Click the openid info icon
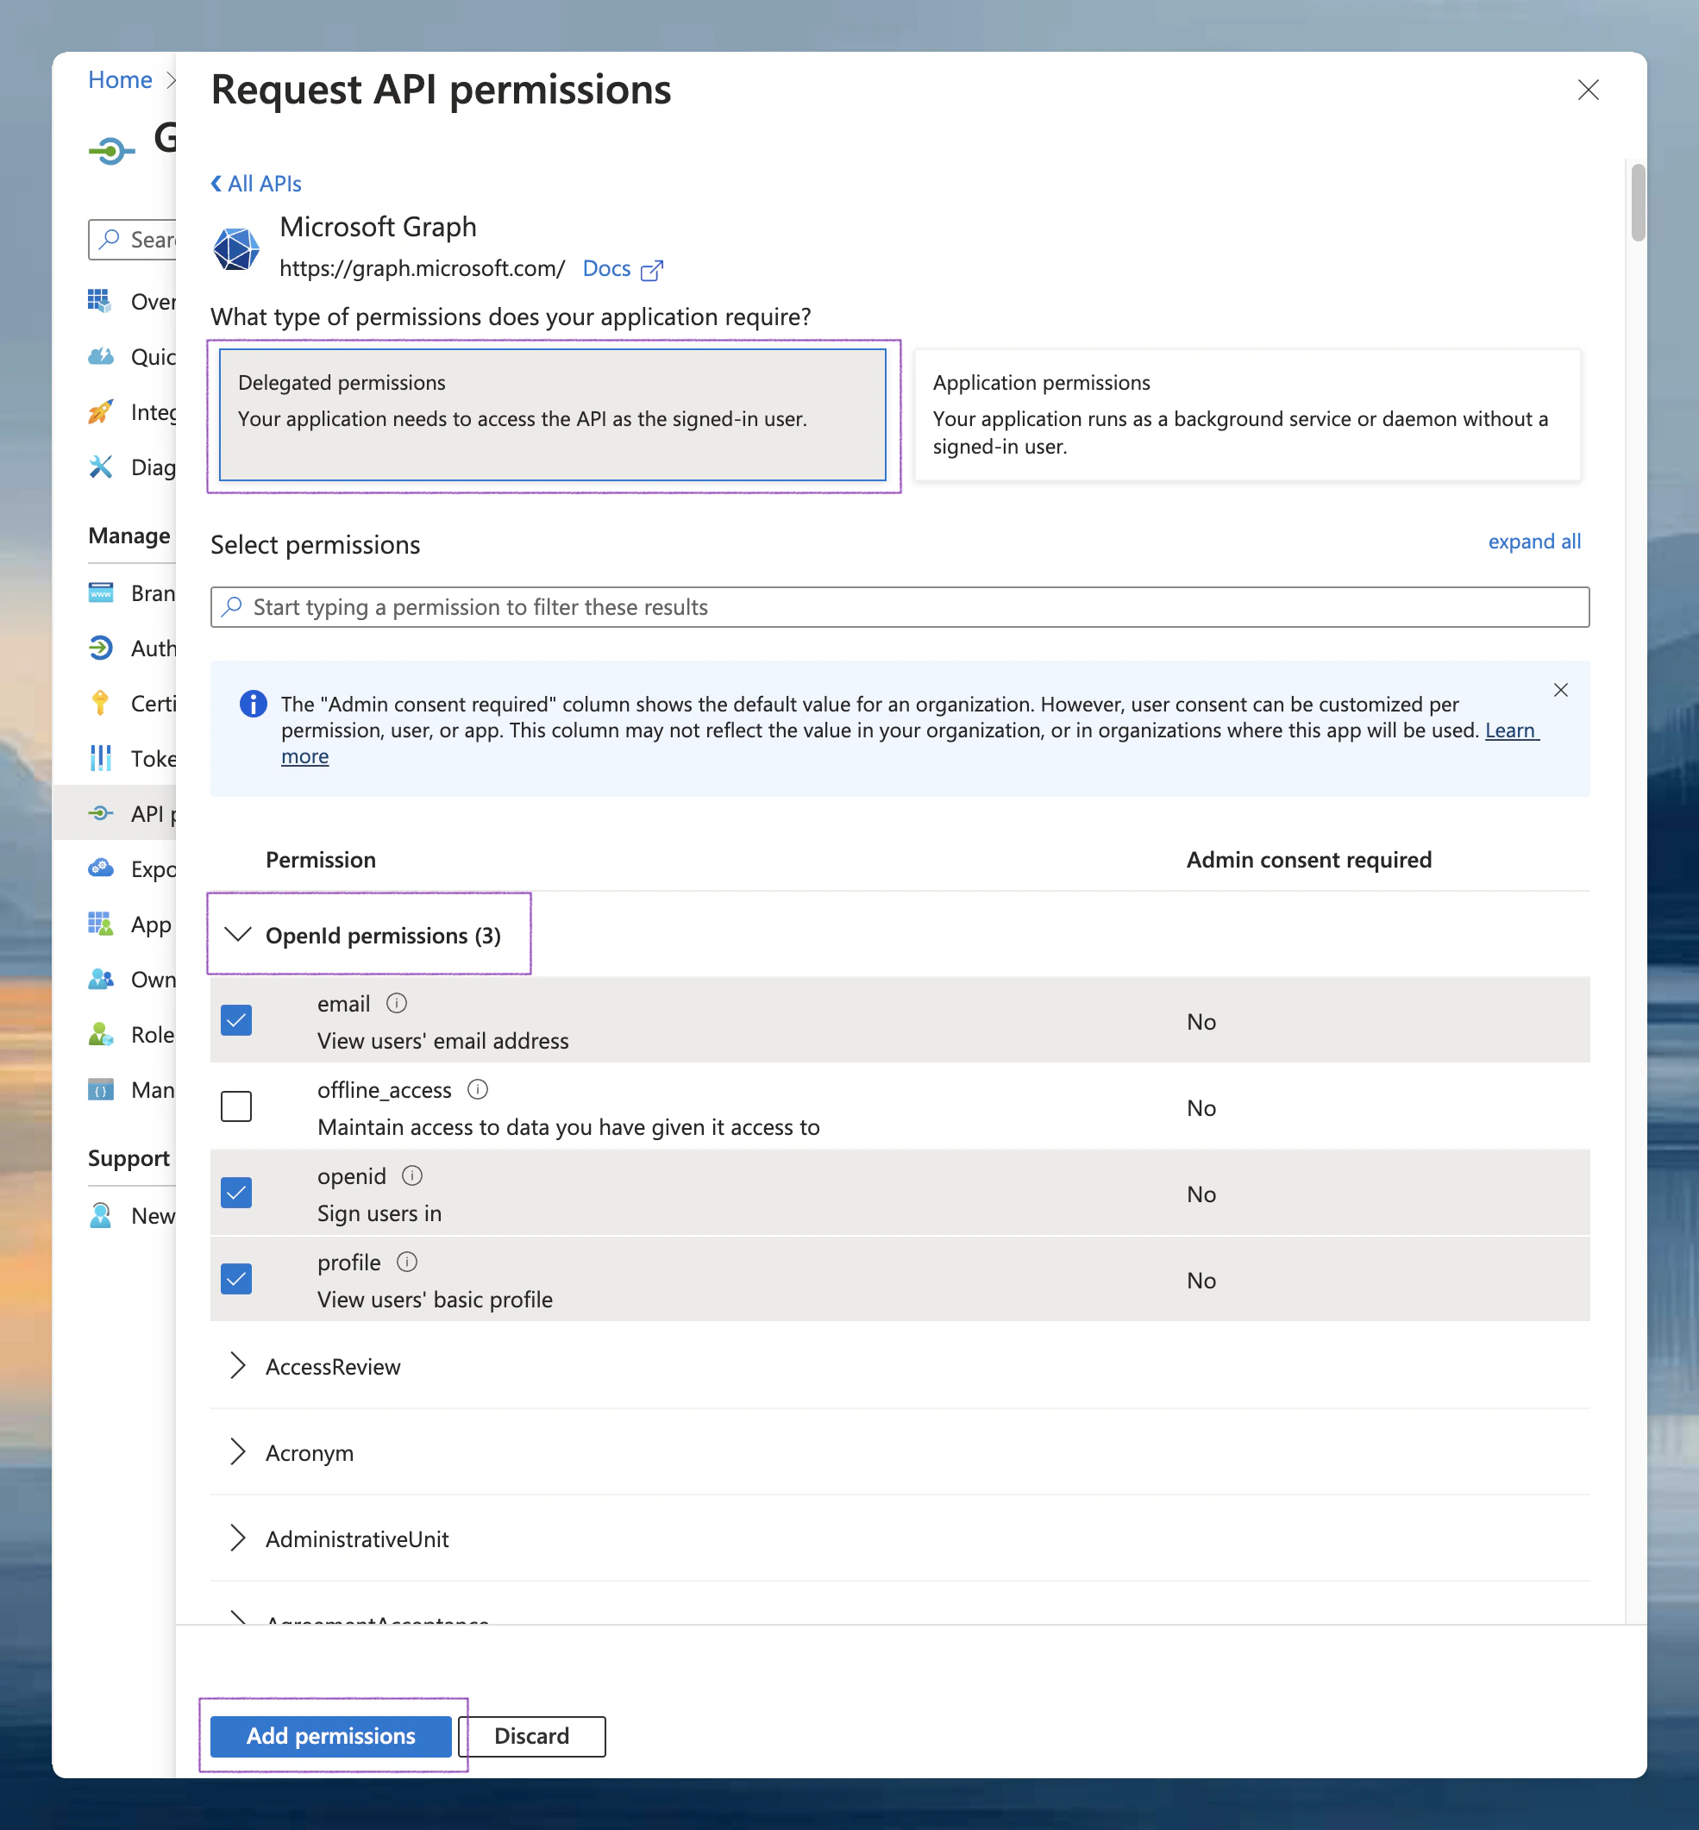The image size is (1699, 1830). tap(412, 1175)
